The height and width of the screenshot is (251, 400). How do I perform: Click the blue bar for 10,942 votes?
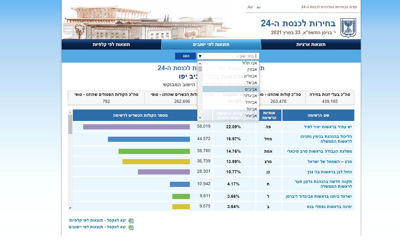tap(180, 184)
